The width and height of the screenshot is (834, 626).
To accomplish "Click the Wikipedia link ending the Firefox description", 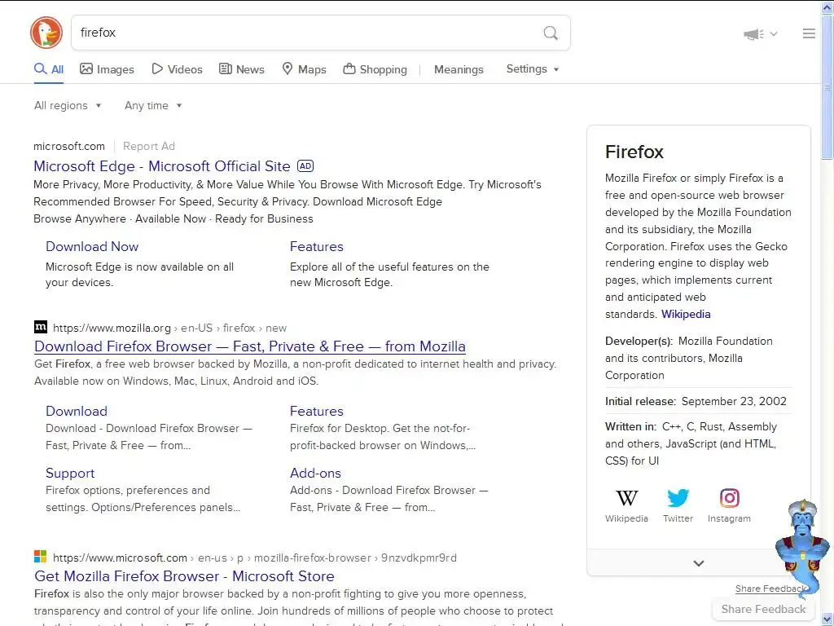I will pyautogui.click(x=686, y=314).
